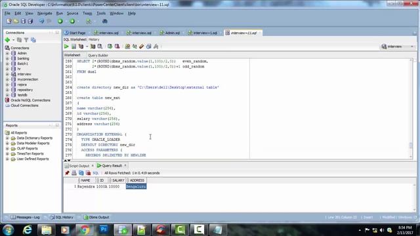Click the SQL Tuning Advisor icon
Screen dimensions: 420x236
click(x=100, y=47)
